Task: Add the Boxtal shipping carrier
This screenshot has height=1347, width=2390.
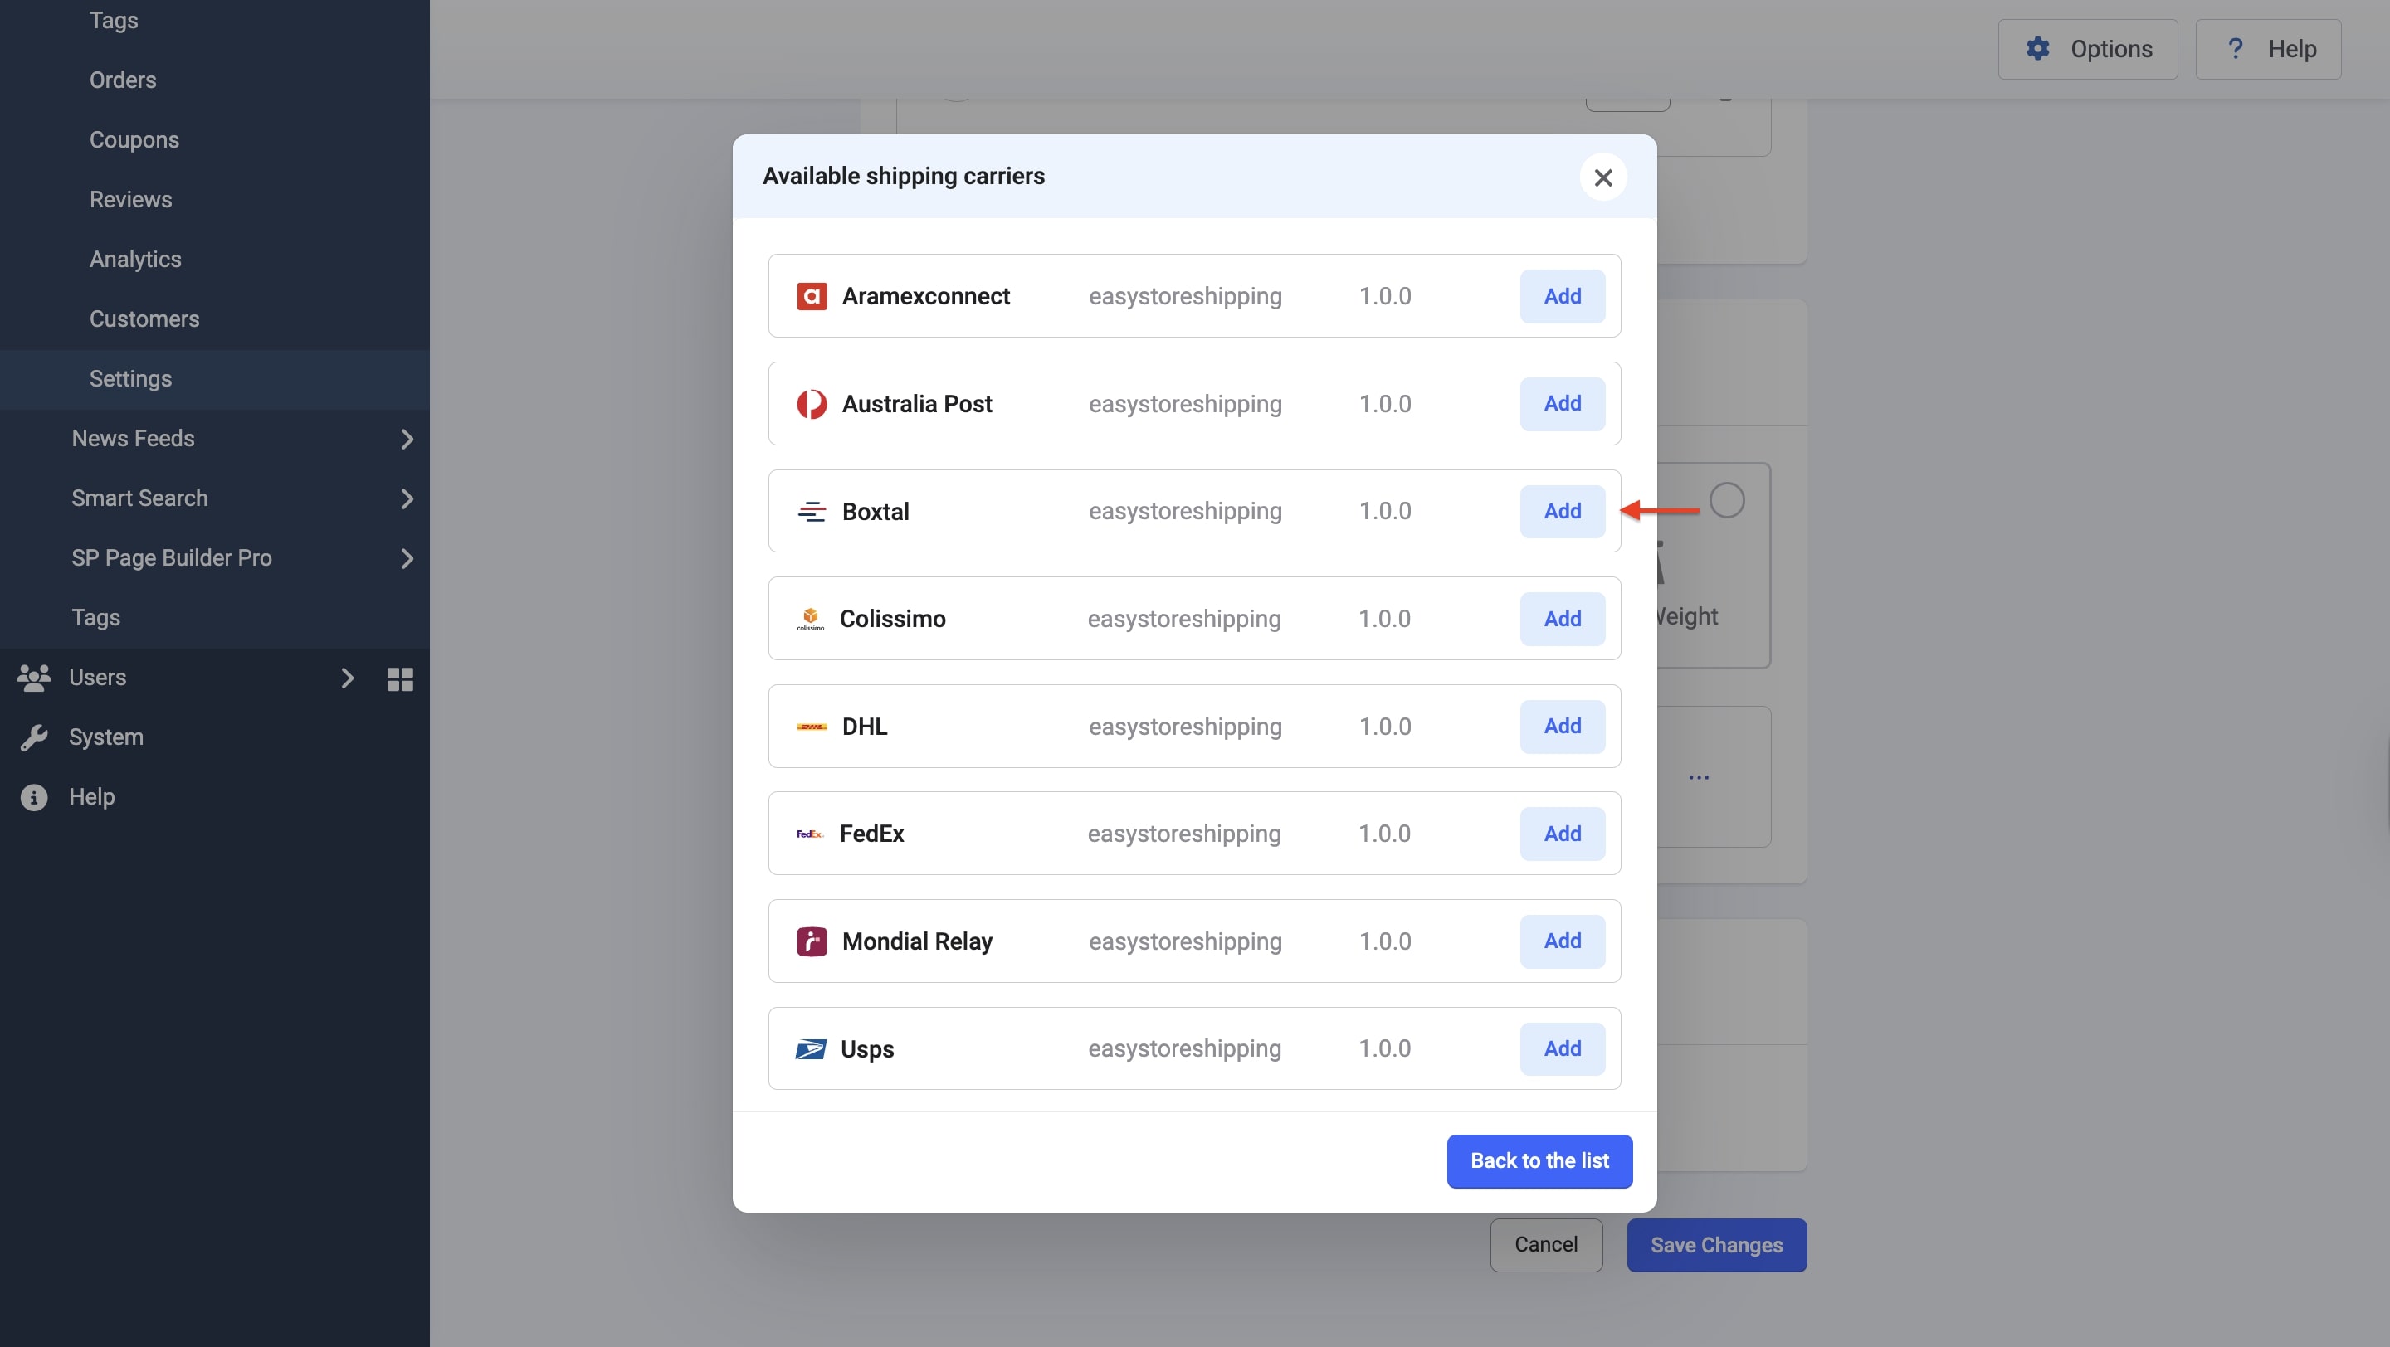Action: click(x=1562, y=512)
